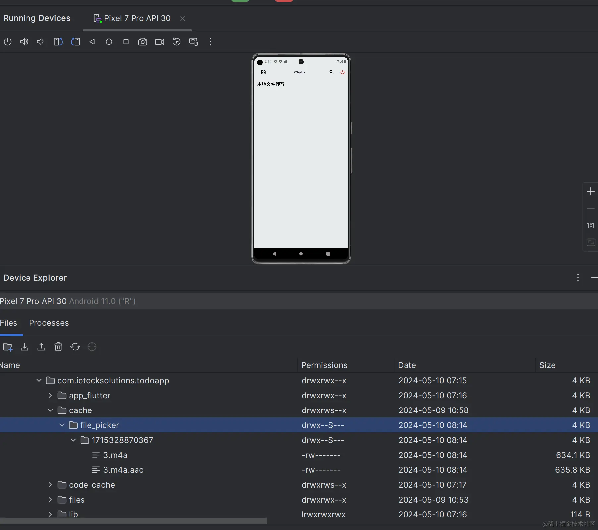Click the crosshair icon in Device Explorer toolbar
Viewport: 598px width, 530px height.
pos(92,347)
